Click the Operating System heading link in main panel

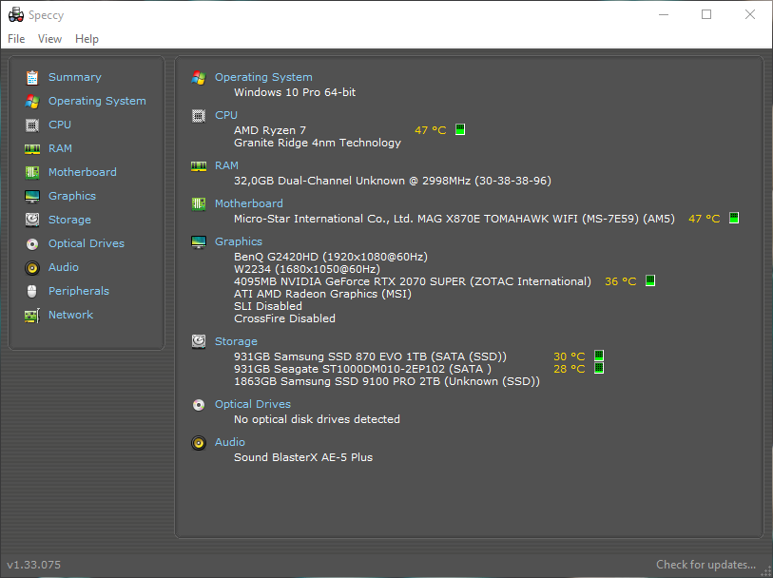pyautogui.click(x=263, y=77)
